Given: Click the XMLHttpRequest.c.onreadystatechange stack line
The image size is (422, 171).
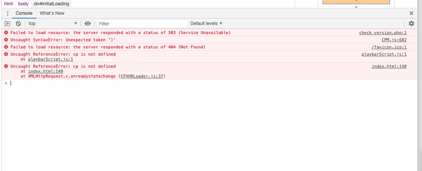Looking at the screenshot, I should click(x=93, y=76).
